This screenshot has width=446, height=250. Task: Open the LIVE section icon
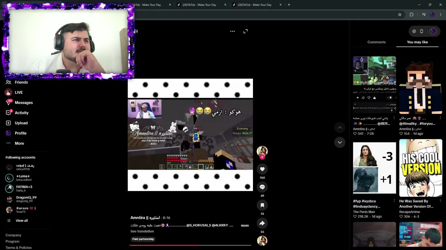tap(8, 92)
